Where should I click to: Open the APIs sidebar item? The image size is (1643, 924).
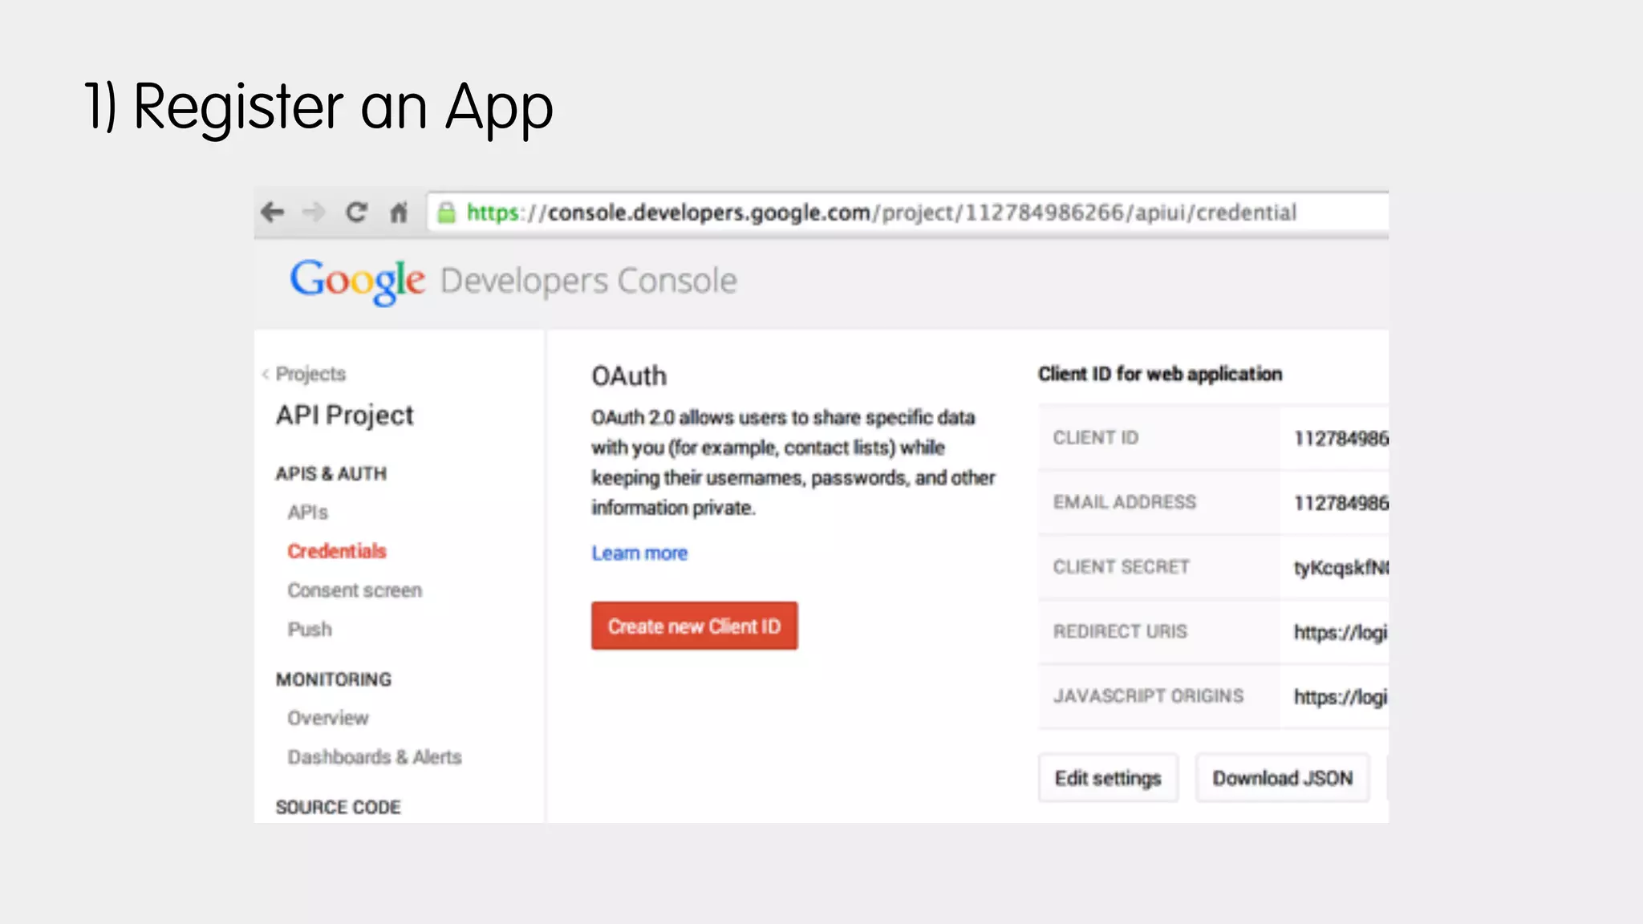point(307,513)
